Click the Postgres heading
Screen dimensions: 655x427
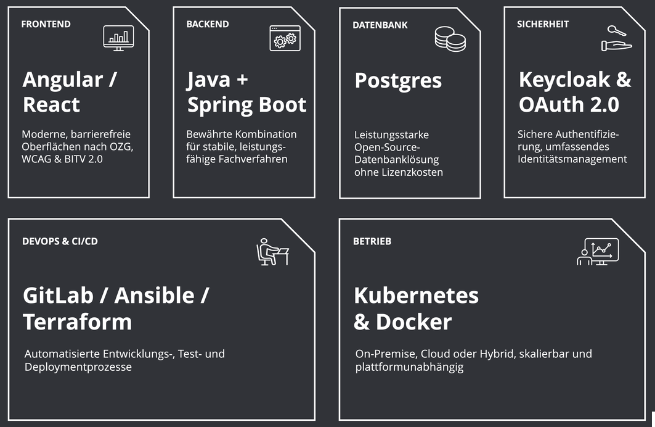(x=398, y=81)
